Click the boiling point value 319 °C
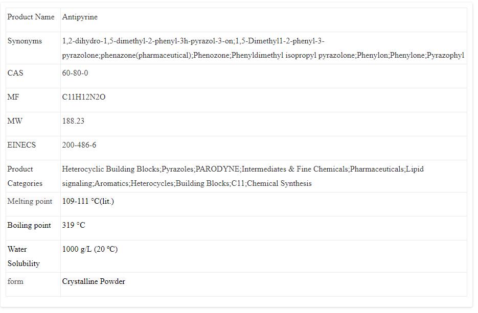This screenshot has width=478, height=313. 74,226
